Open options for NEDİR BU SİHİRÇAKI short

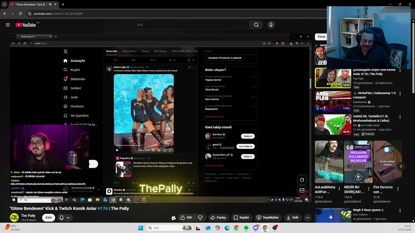(x=368, y=189)
